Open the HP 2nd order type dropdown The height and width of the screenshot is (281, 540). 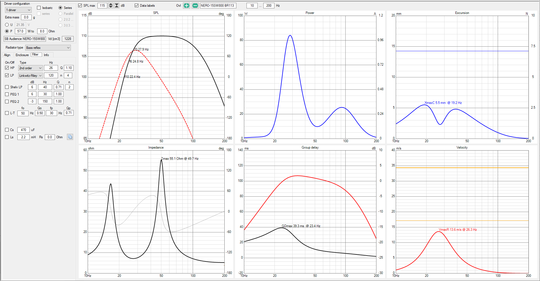point(30,68)
